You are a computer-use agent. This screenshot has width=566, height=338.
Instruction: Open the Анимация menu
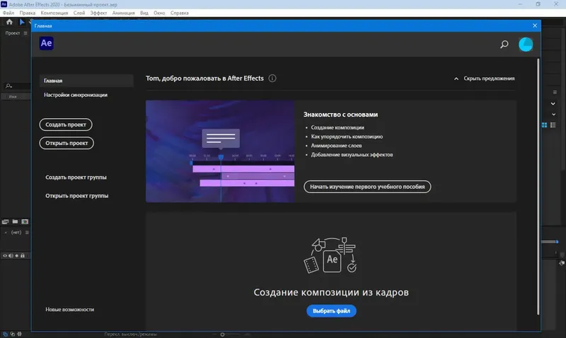coord(123,13)
